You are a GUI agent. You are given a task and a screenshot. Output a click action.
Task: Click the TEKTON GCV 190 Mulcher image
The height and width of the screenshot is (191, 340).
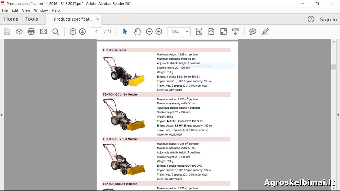coord(124,159)
